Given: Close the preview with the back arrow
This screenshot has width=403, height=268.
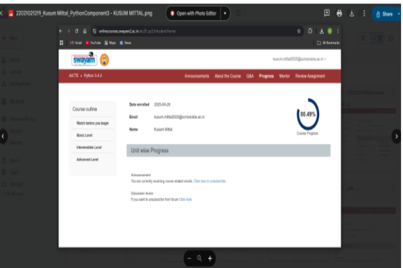Looking at the screenshot, I should point(5,13).
